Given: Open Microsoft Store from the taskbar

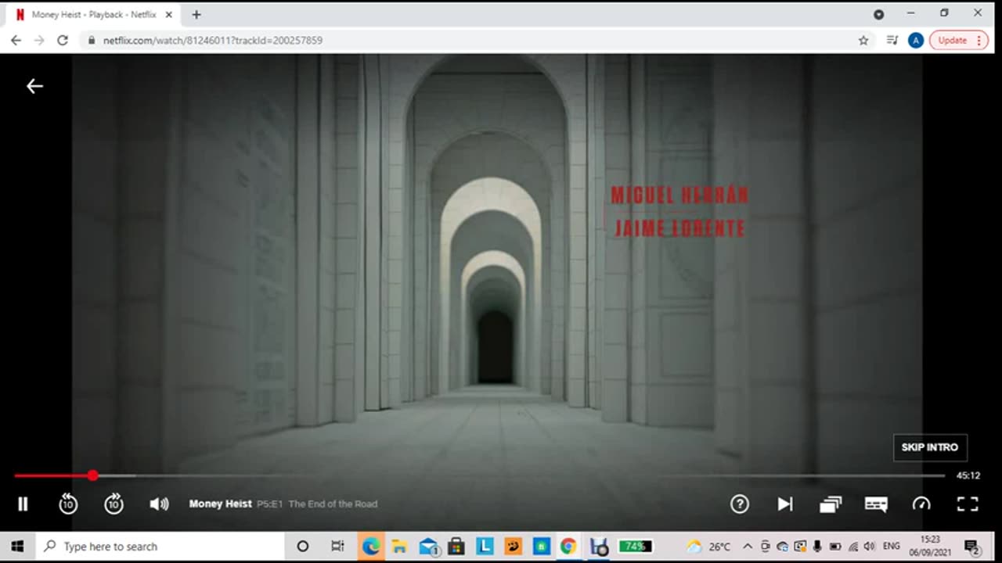Looking at the screenshot, I should click(456, 547).
